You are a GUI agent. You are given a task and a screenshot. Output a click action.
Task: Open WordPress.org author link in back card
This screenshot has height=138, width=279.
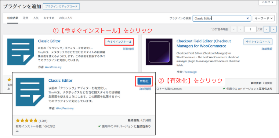(53, 67)
